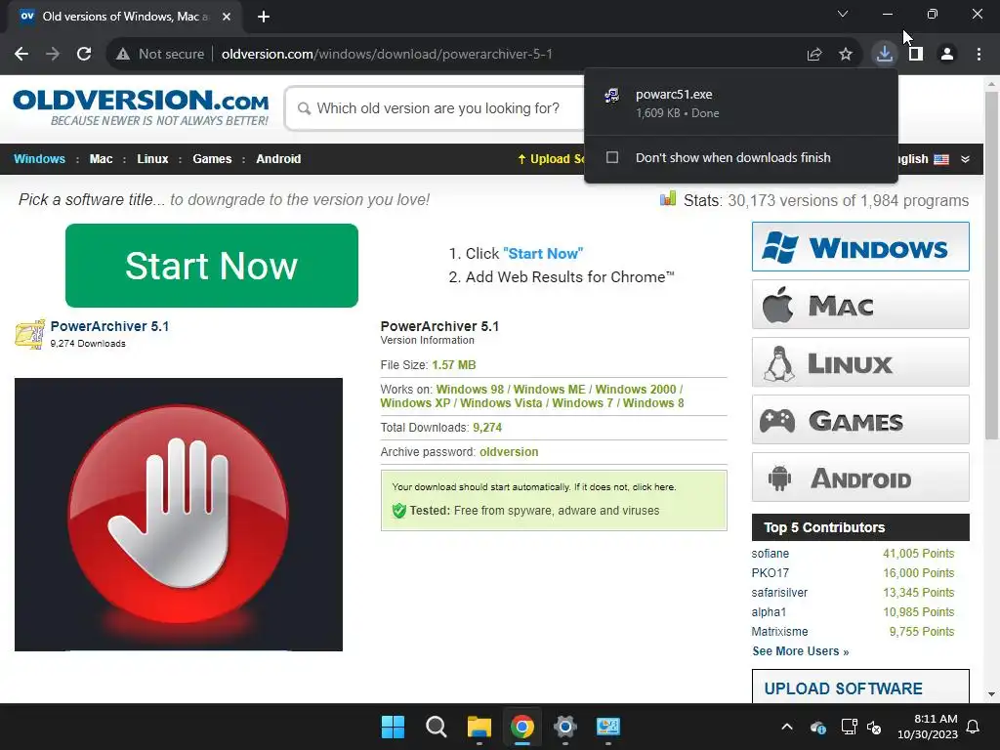Expand the language dropdown chevron
This screenshot has width=1000, height=750.
pyautogui.click(x=965, y=159)
